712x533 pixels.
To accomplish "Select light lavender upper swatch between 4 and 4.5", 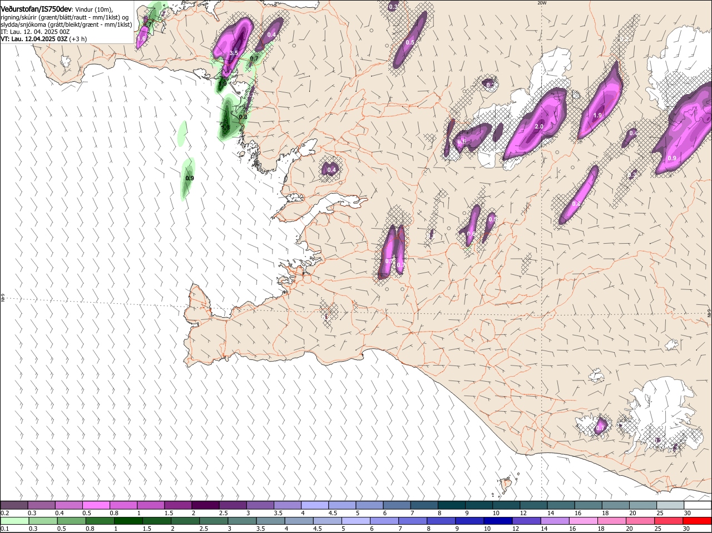I will click(315, 505).
